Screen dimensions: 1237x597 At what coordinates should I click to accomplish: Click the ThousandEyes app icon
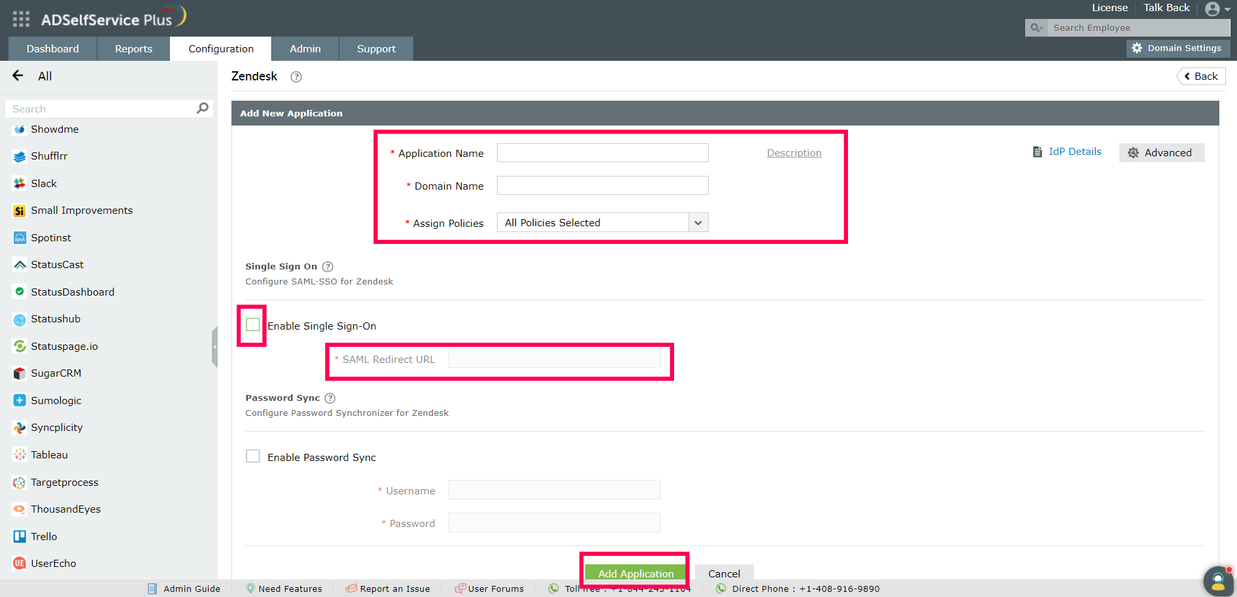tap(20, 509)
